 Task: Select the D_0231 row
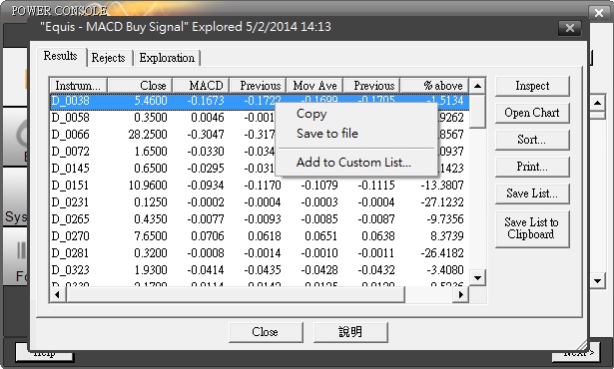[x=260, y=202]
